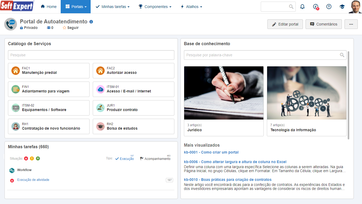Click the Workflow gears icon

[12, 170]
